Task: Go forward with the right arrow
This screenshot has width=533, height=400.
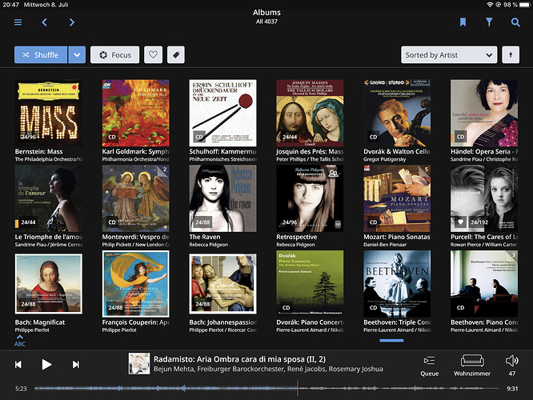Action: point(72,22)
